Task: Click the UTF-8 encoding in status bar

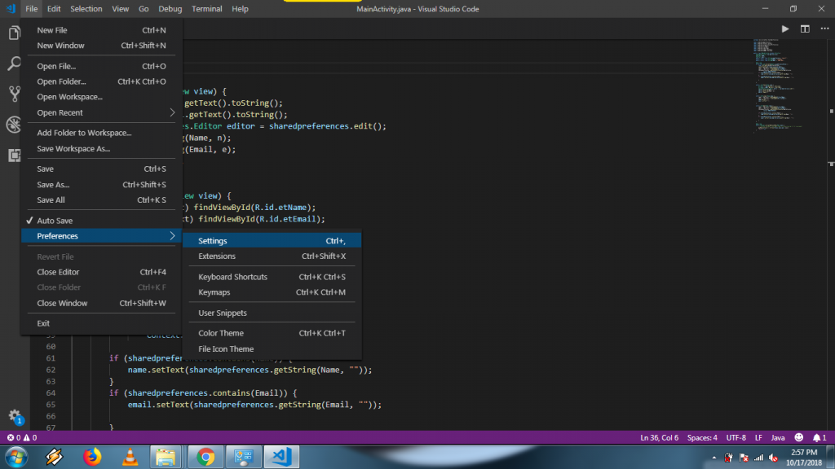Action: 736,437
